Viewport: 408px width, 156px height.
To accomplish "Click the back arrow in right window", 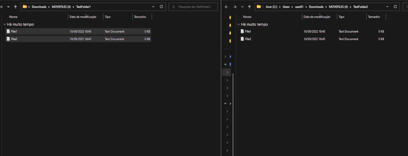I will pos(226,7).
